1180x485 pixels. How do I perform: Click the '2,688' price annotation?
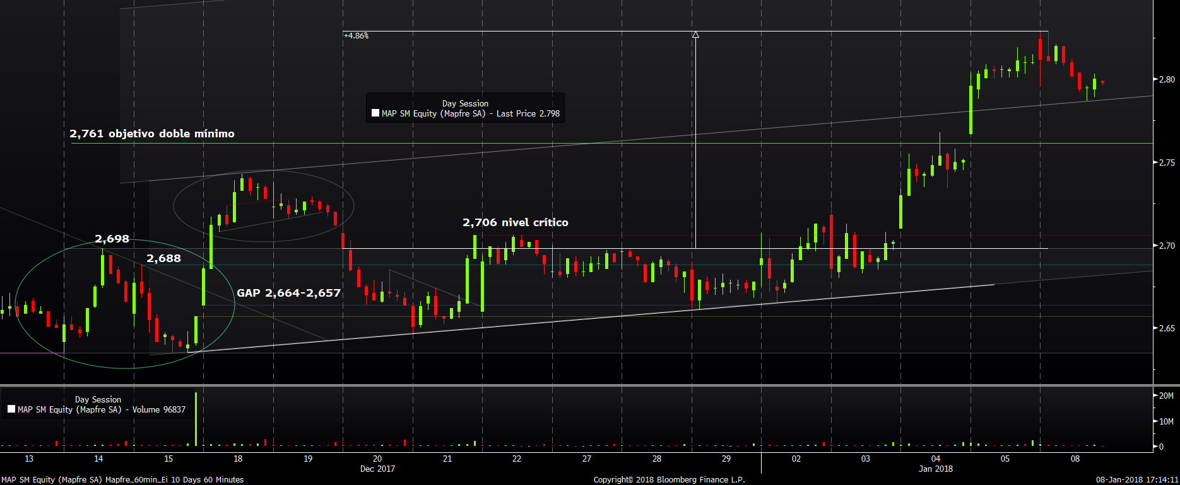(x=163, y=258)
